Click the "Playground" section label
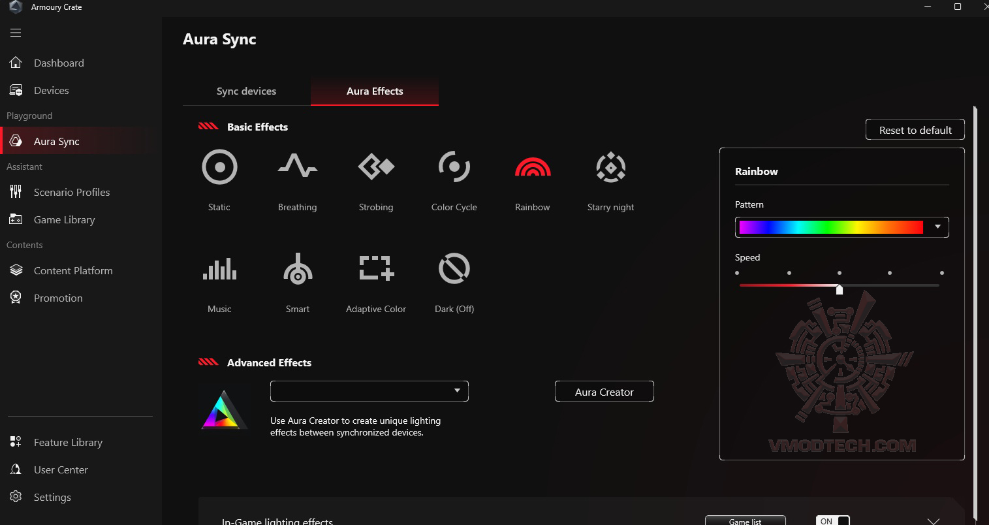This screenshot has height=525, width=989. (29, 116)
